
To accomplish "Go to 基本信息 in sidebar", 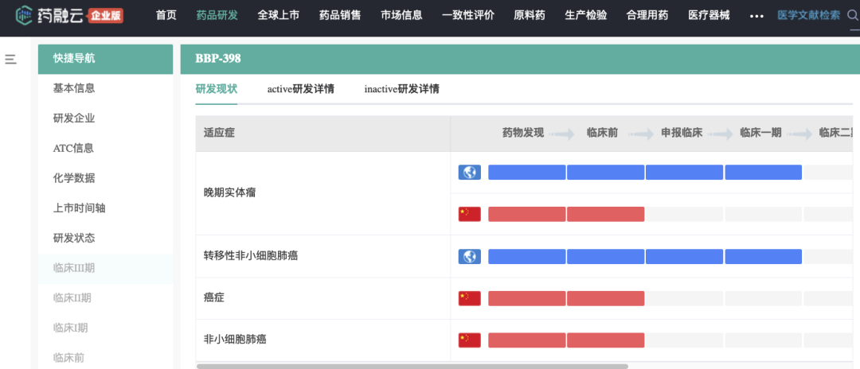I will tap(74, 88).
